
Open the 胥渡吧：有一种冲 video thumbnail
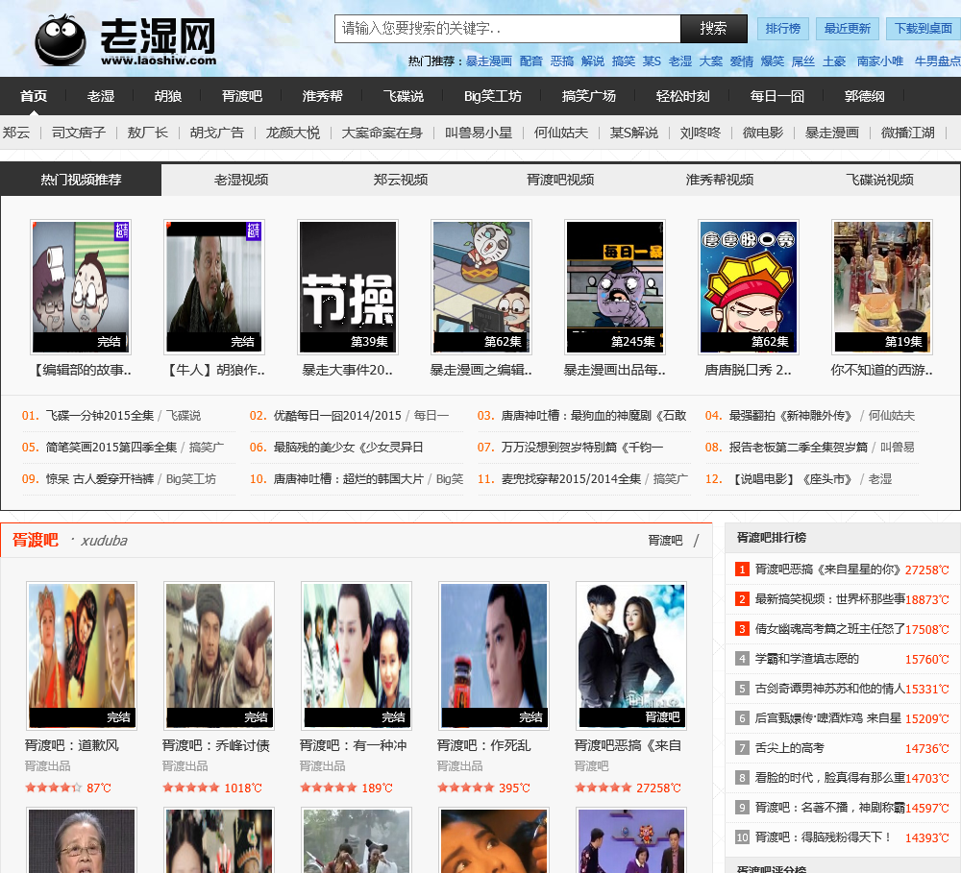(x=357, y=656)
